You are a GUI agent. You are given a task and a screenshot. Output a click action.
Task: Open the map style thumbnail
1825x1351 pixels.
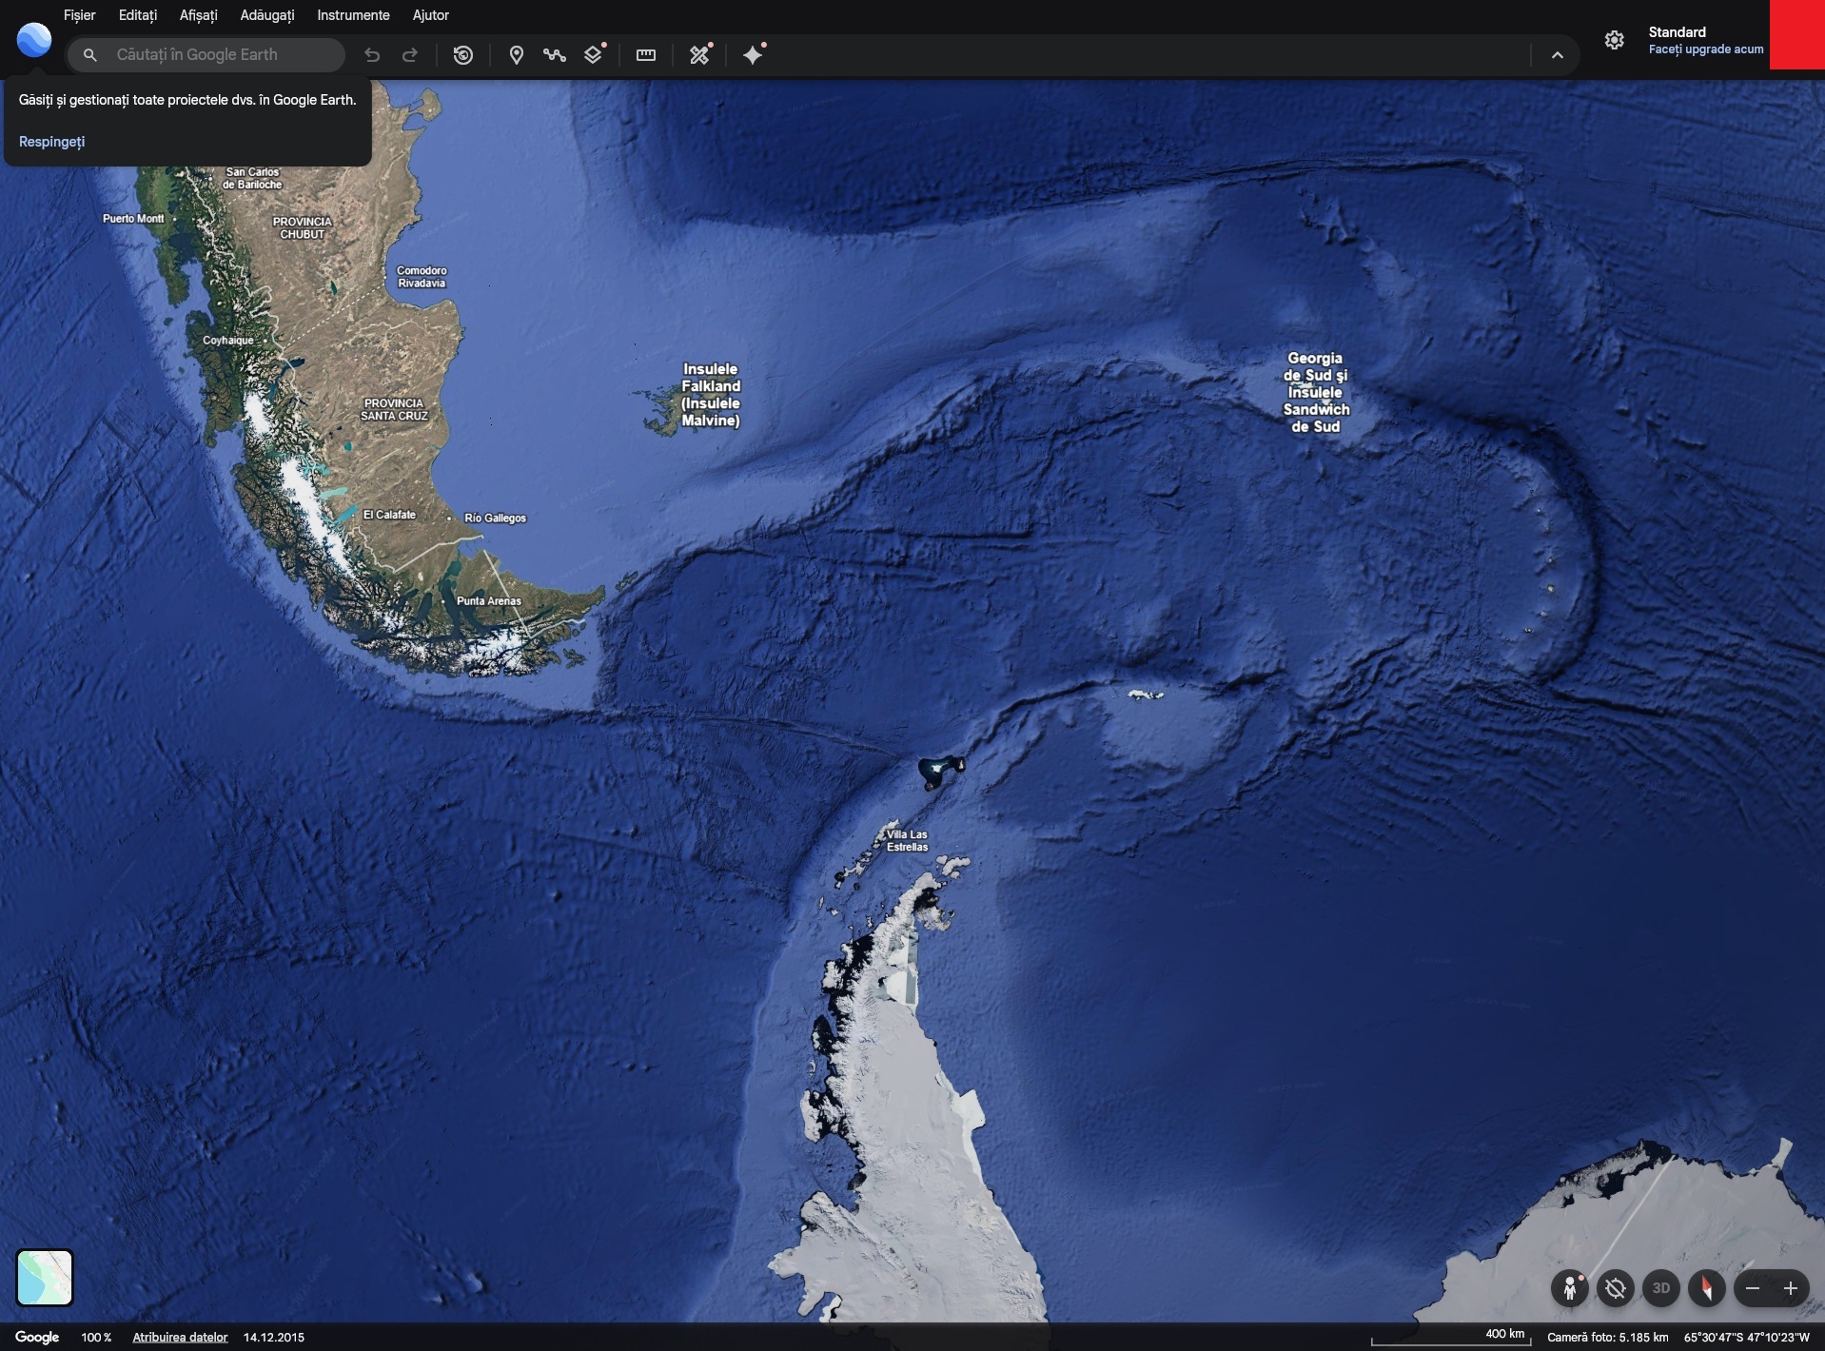[x=45, y=1278]
